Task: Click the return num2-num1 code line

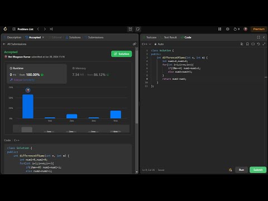Action: coord(174,79)
